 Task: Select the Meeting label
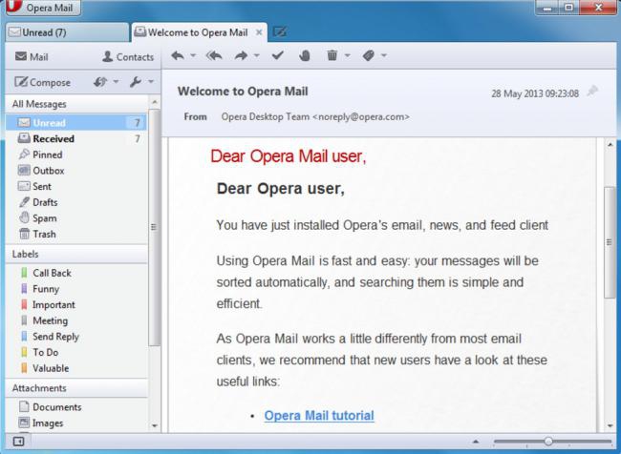(x=76, y=320)
